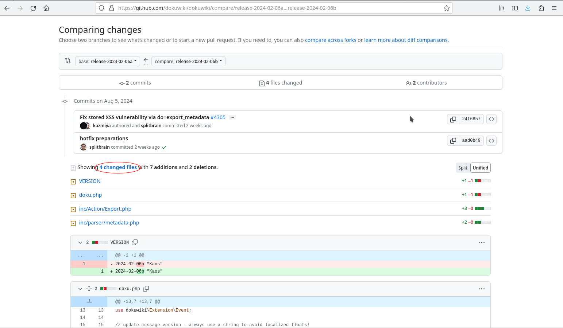Switch to the 4 files changed tab
The width and height of the screenshot is (563, 328).
pos(281,83)
